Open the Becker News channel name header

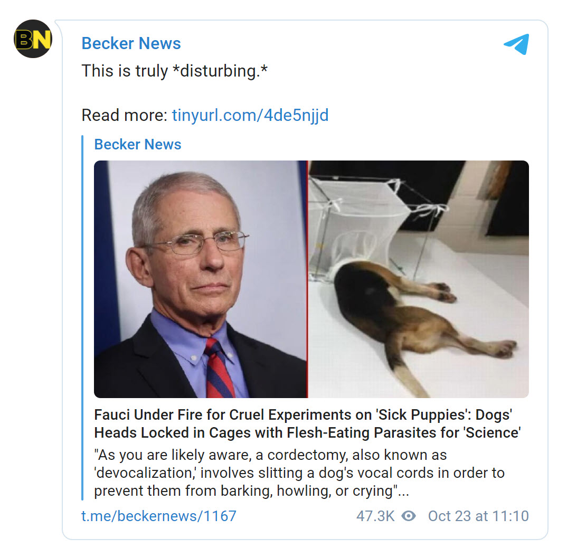click(x=131, y=43)
